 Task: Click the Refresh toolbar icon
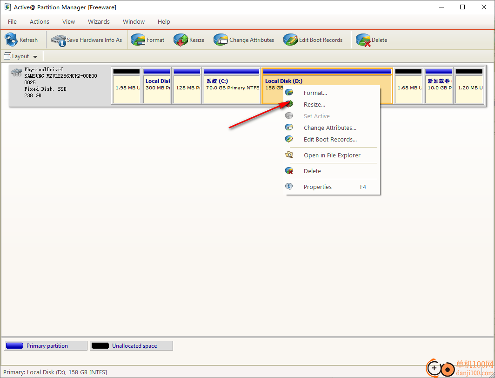(11, 40)
